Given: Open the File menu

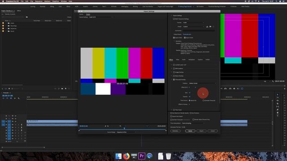Looking at the screenshot, I should point(22,1).
